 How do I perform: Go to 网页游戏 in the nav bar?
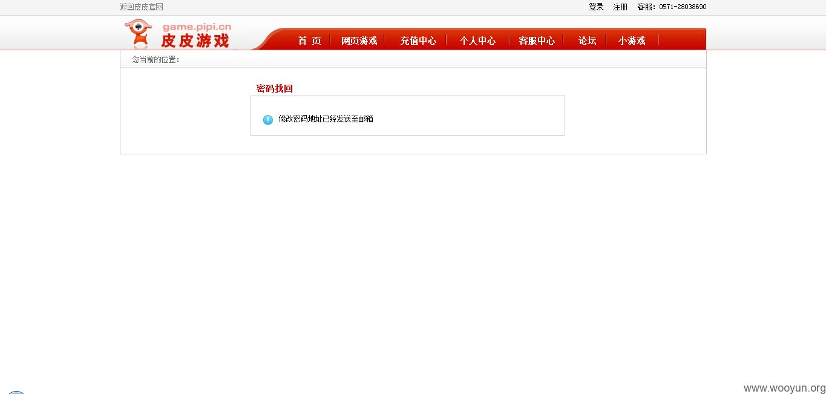[359, 41]
